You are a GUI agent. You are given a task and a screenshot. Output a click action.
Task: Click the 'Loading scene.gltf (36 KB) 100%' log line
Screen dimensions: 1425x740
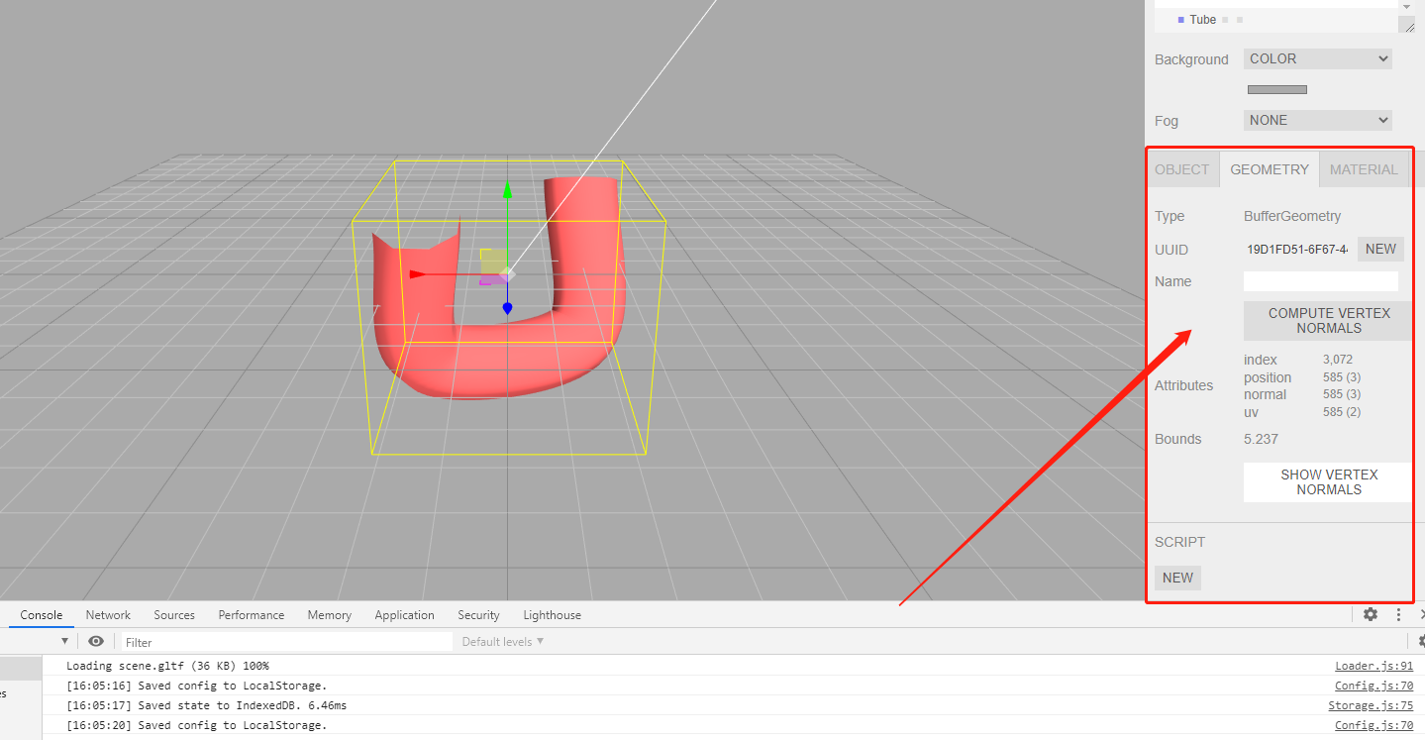tap(167, 666)
